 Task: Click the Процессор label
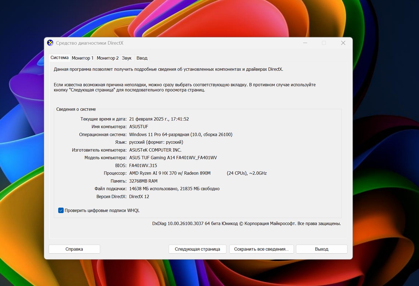[115, 173]
